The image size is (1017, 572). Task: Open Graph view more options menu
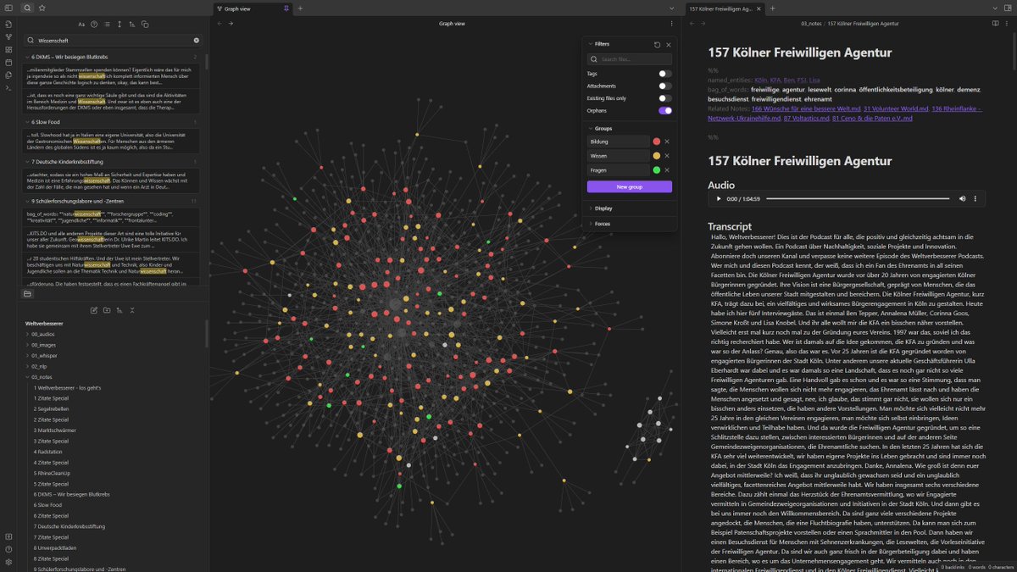[x=671, y=24]
